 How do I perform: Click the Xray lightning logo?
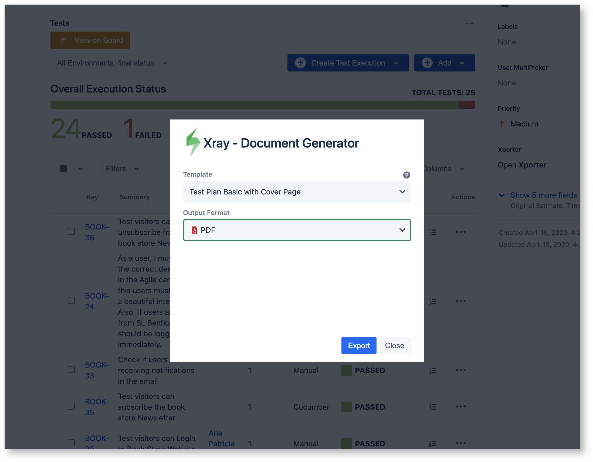click(193, 142)
